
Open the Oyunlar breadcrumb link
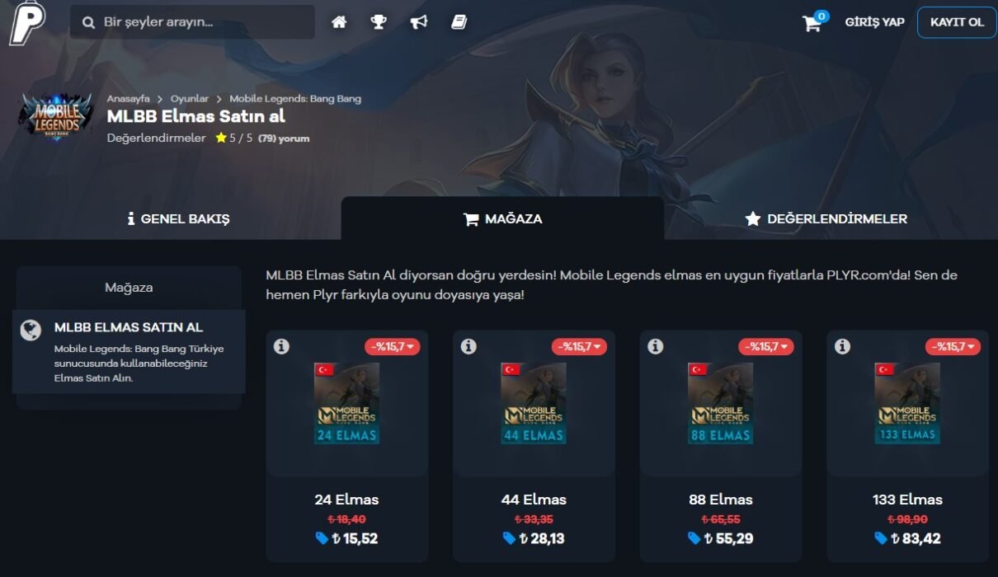click(190, 99)
